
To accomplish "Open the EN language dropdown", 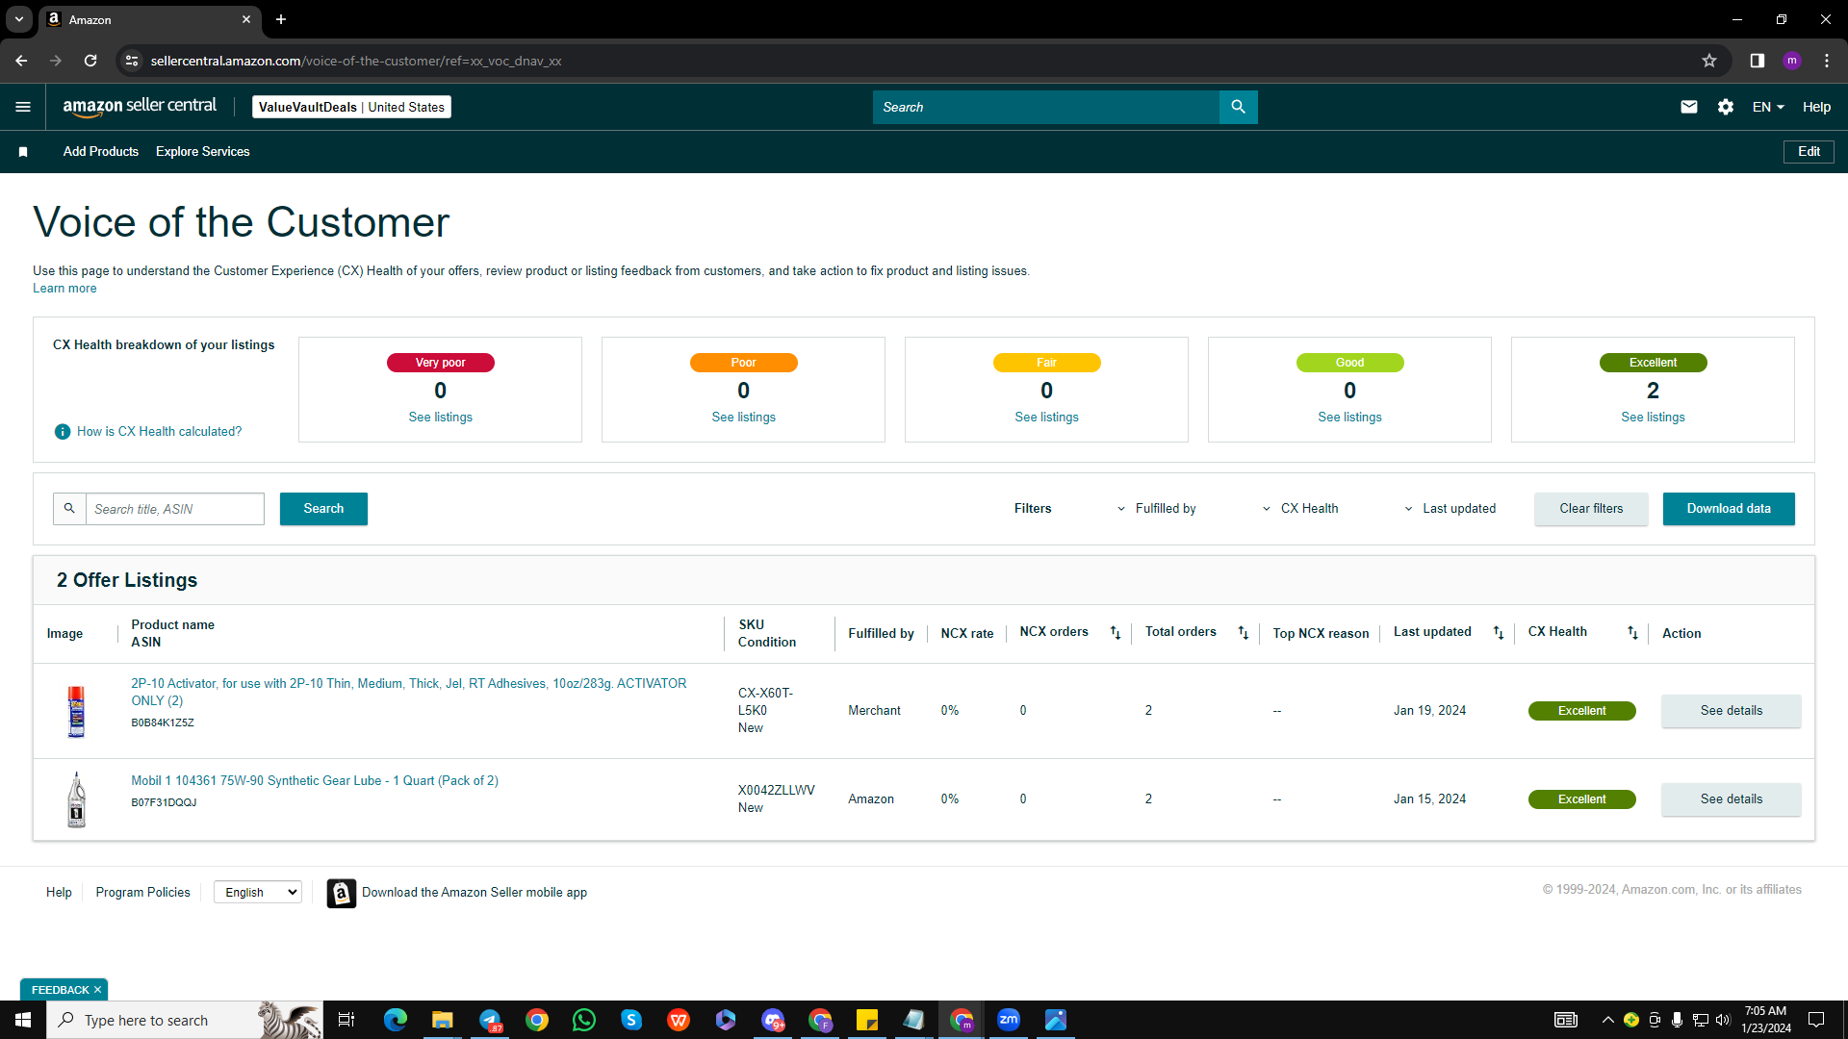I will (1768, 107).
